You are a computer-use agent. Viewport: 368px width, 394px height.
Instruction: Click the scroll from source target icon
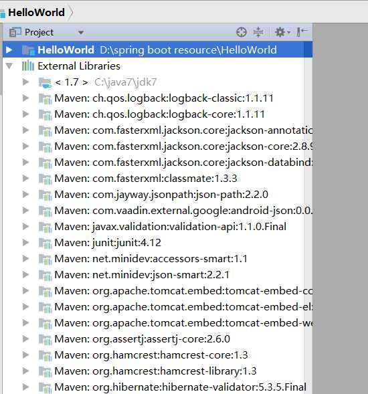(242, 32)
